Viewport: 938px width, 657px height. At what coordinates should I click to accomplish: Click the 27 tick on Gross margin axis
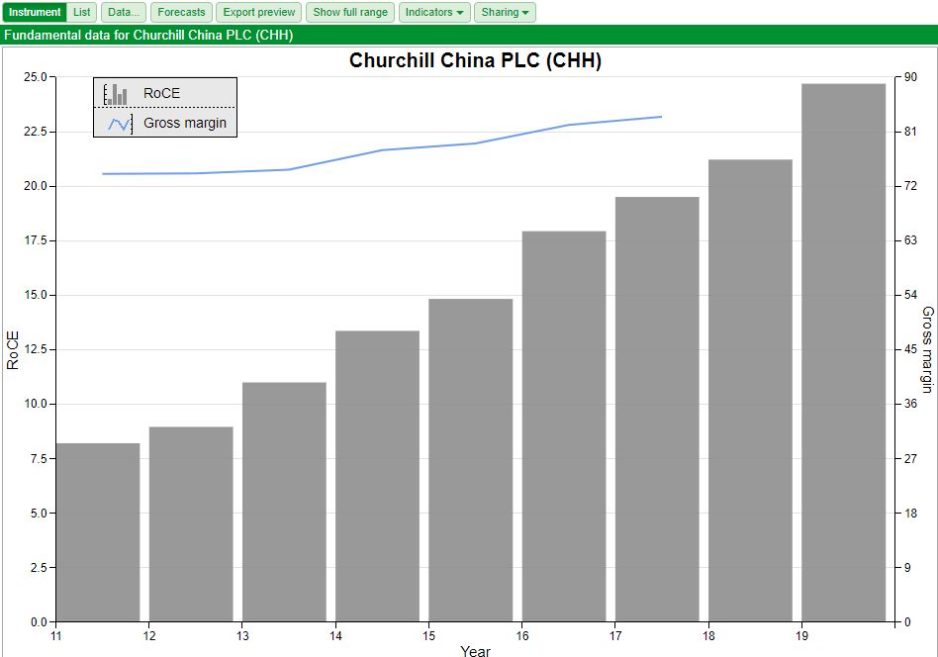click(x=910, y=458)
